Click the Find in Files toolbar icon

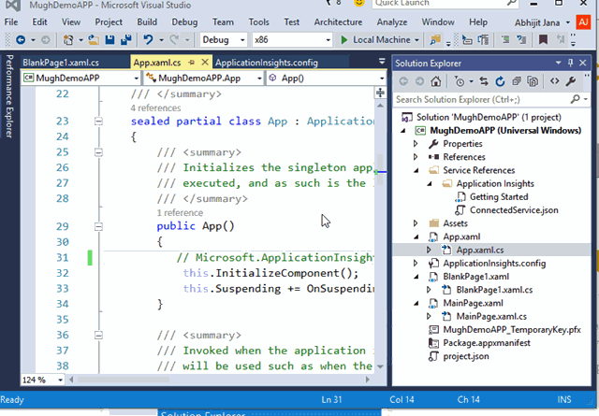(435, 39)
